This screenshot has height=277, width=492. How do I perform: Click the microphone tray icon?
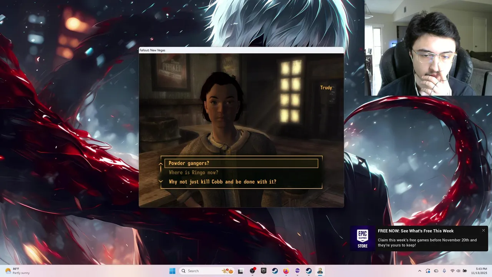444,271
